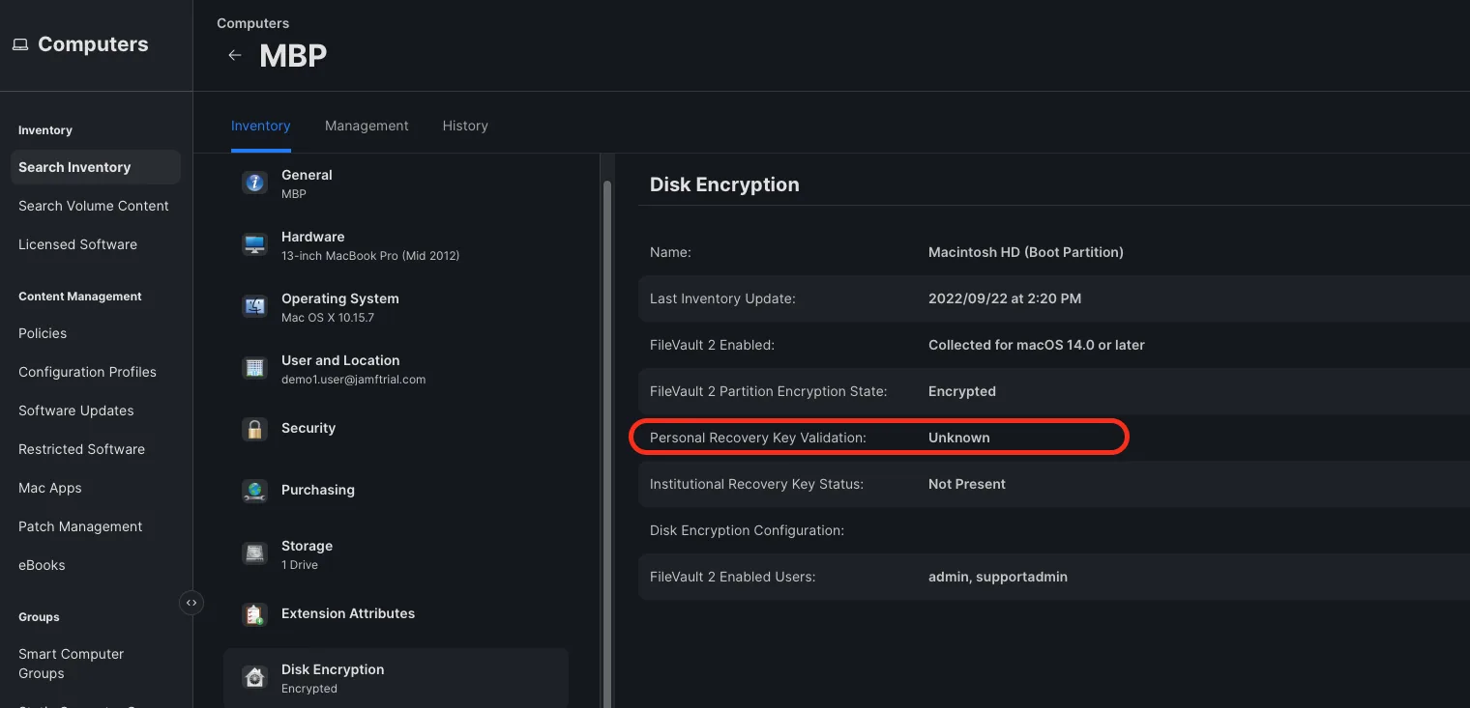Screen dimensions: 1470x708
Task: Click the Last Inventory Update label
Action: (x=720, y=298)
